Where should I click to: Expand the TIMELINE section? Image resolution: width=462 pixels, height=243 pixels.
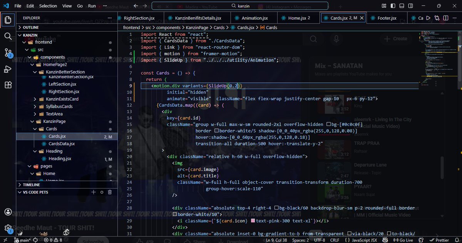[67, 184]
